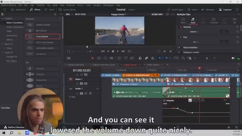The width and height of the screenshot is (242, 136).
Task: Click the A1 track destination button
Action: (71, 89)
